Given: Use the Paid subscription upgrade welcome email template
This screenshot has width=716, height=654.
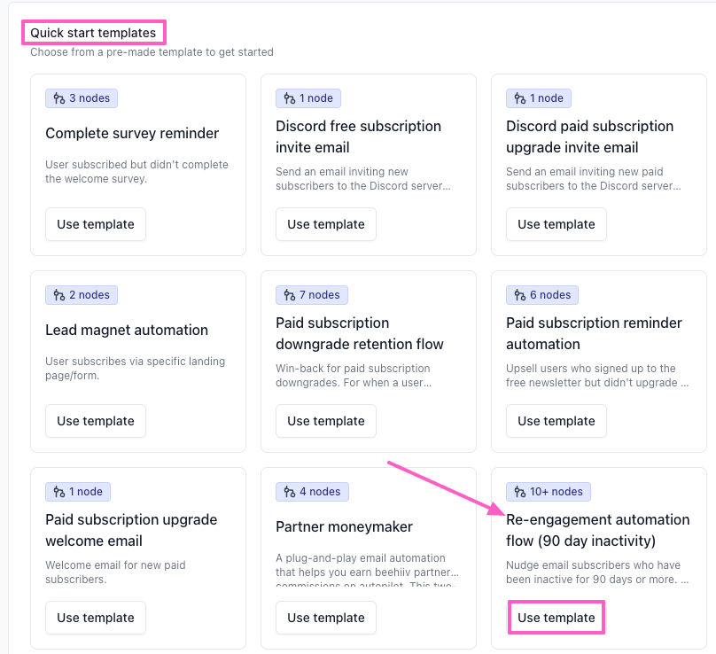Looking at the screenshot, I should click(96, 618).
